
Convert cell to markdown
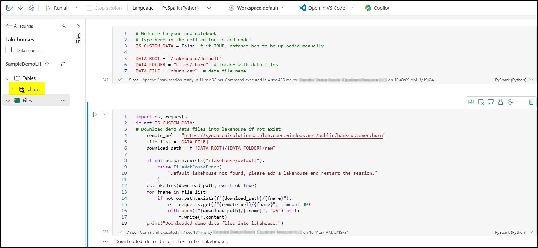click(x=471, y=102)
